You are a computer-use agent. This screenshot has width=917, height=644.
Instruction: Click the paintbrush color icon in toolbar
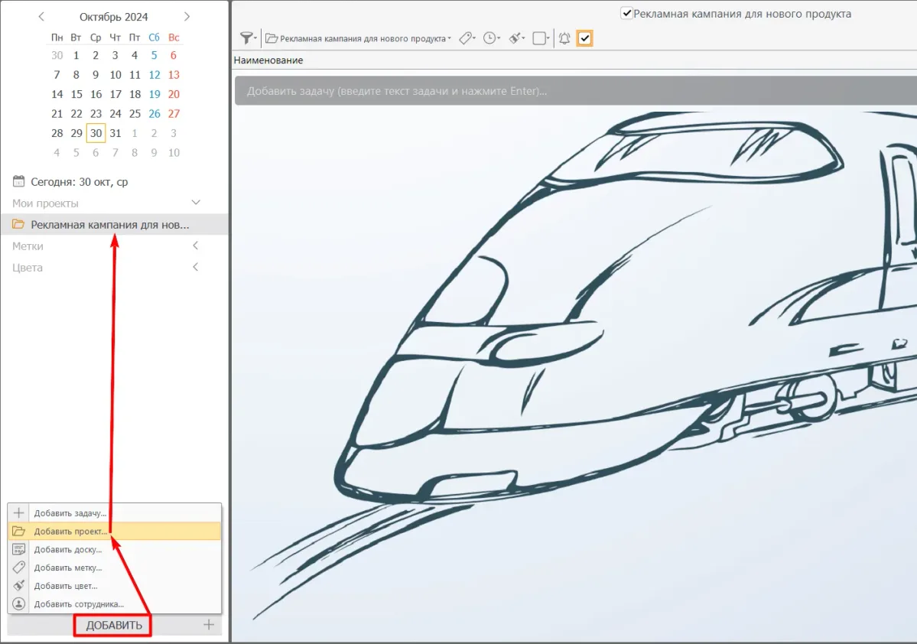[x=515, y=38]
